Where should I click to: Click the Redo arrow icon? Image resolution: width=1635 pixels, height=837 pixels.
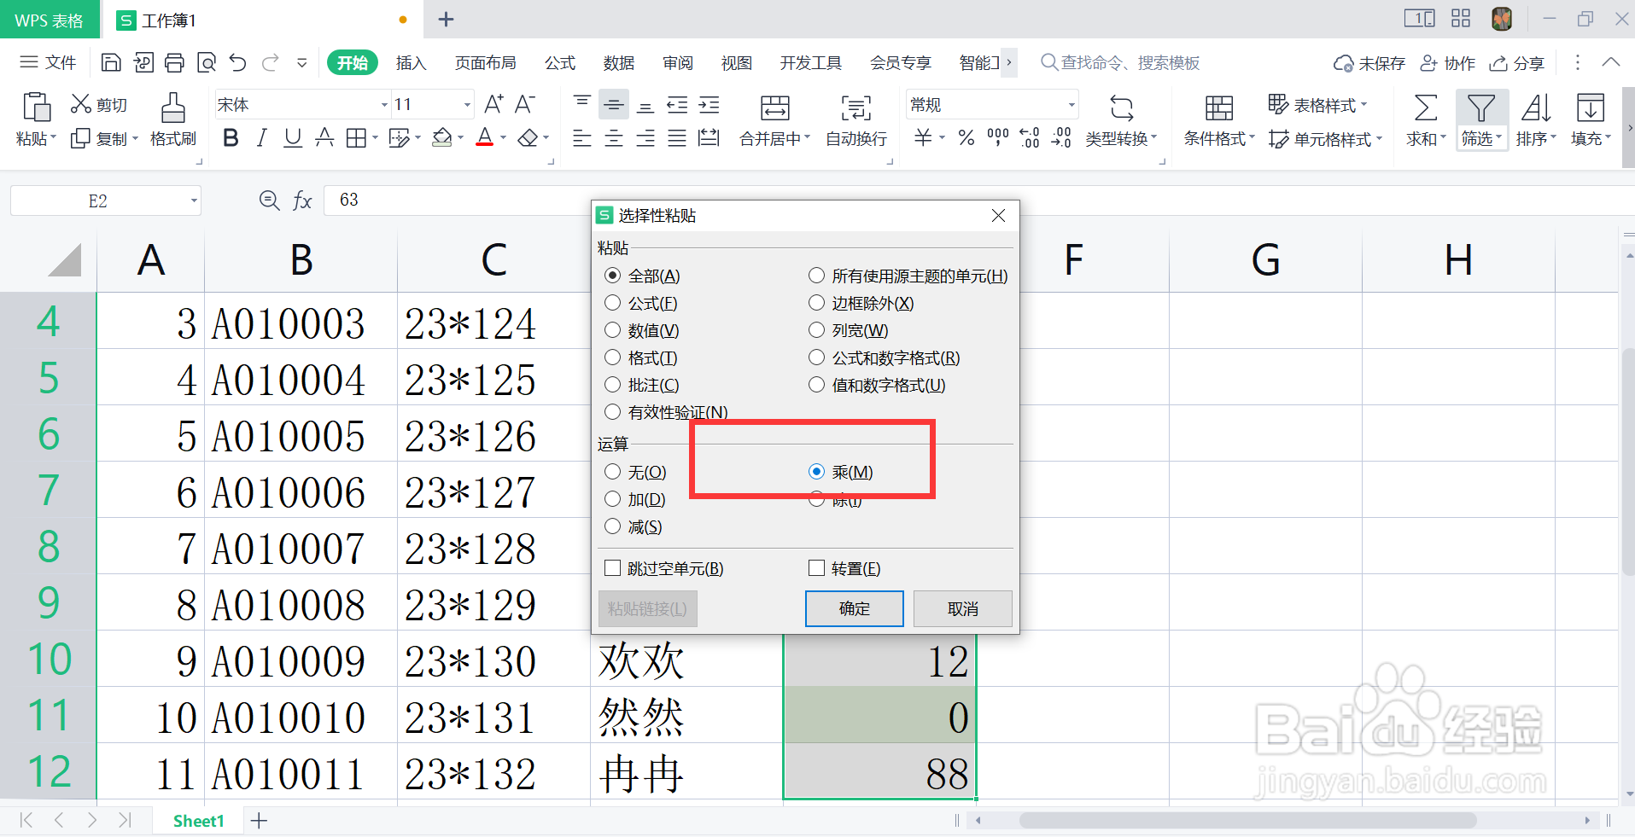pyautogui.click(x=271, y=62)
